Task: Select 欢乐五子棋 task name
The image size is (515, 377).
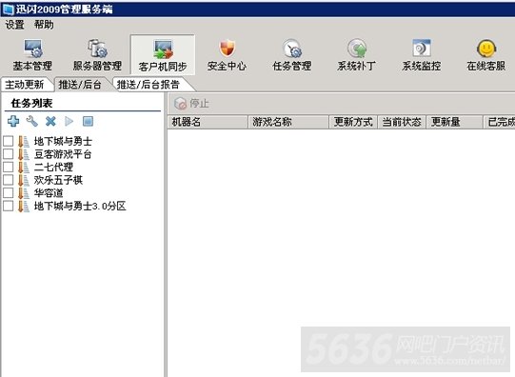Action: pyautogui.click(x=58, y=180)
